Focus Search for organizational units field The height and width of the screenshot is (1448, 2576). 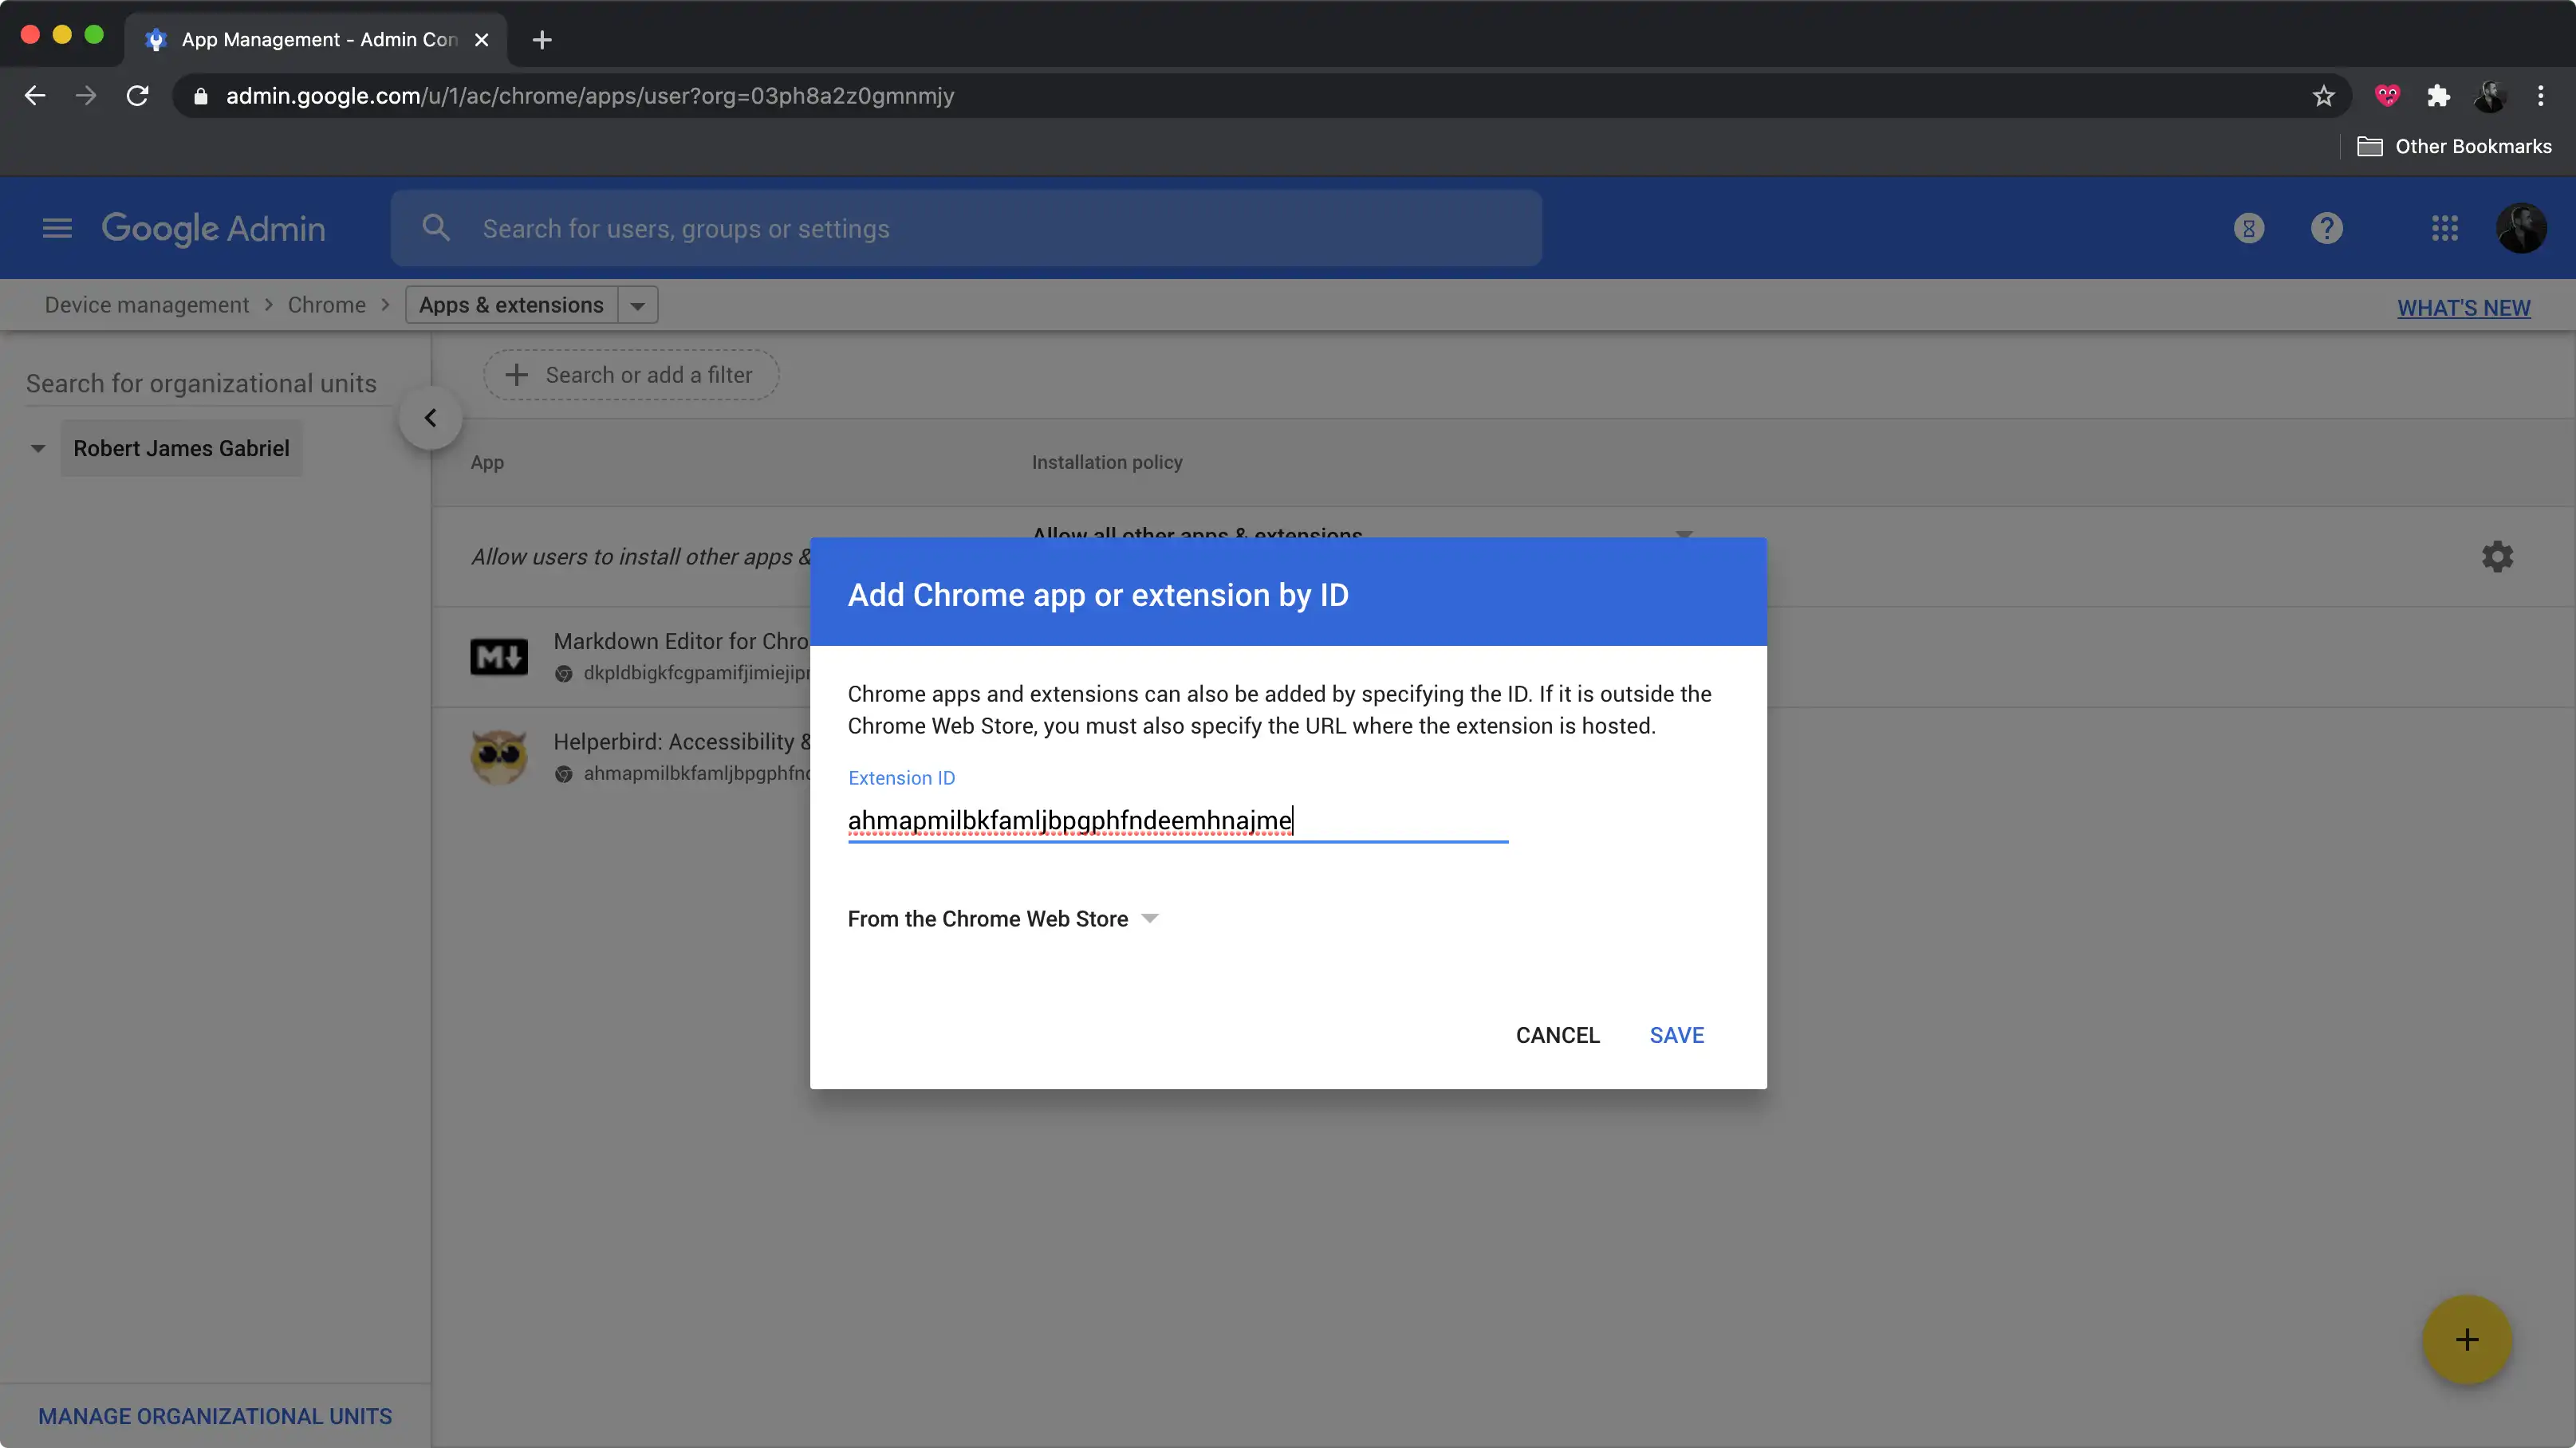click(208, 384)
